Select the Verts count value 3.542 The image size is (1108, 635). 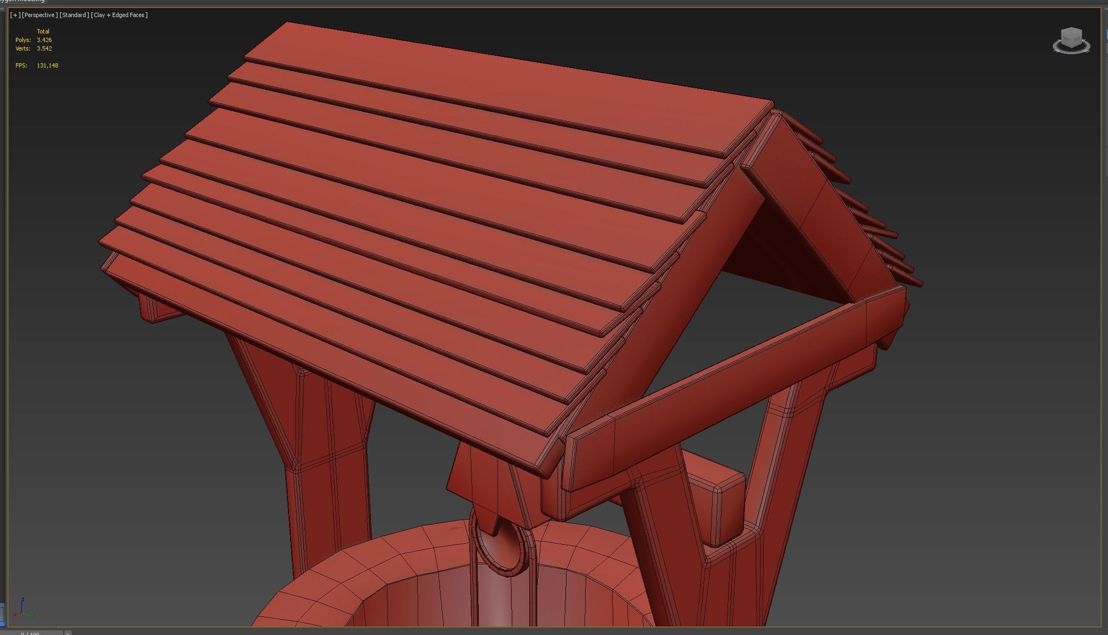(x=44, y=48)
